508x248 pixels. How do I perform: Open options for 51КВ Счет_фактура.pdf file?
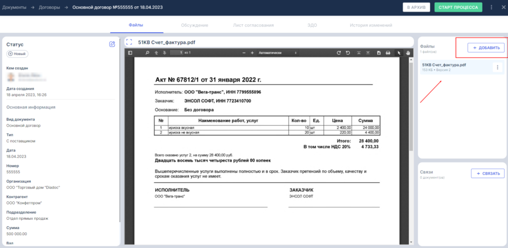(x=497, y=67)
